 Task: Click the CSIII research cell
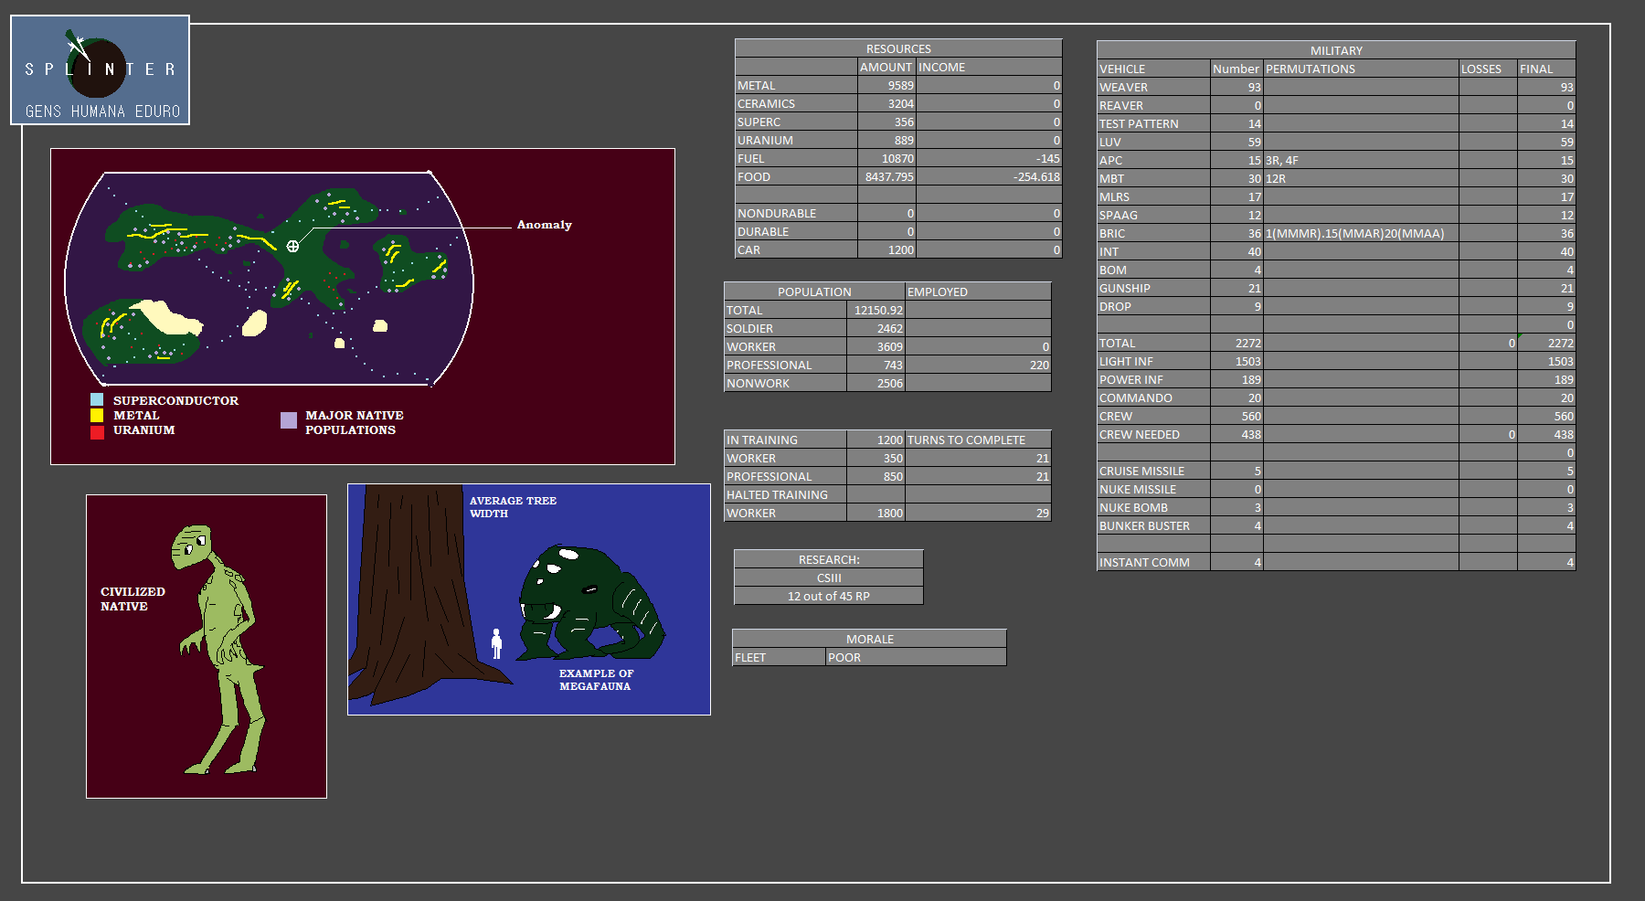(828, 578)
